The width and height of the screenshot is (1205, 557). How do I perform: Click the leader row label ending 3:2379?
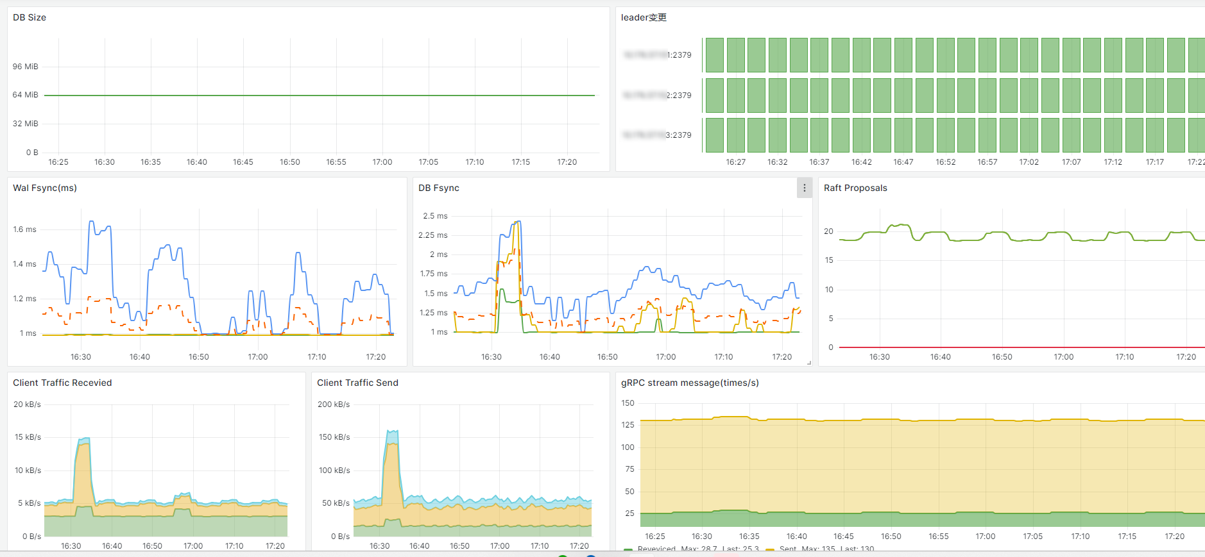[657, 135]
